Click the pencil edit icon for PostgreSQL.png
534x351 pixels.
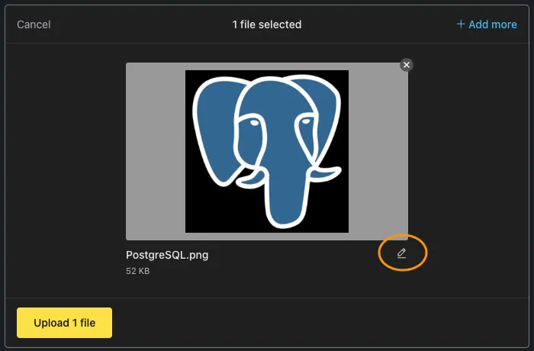point(401,253)
